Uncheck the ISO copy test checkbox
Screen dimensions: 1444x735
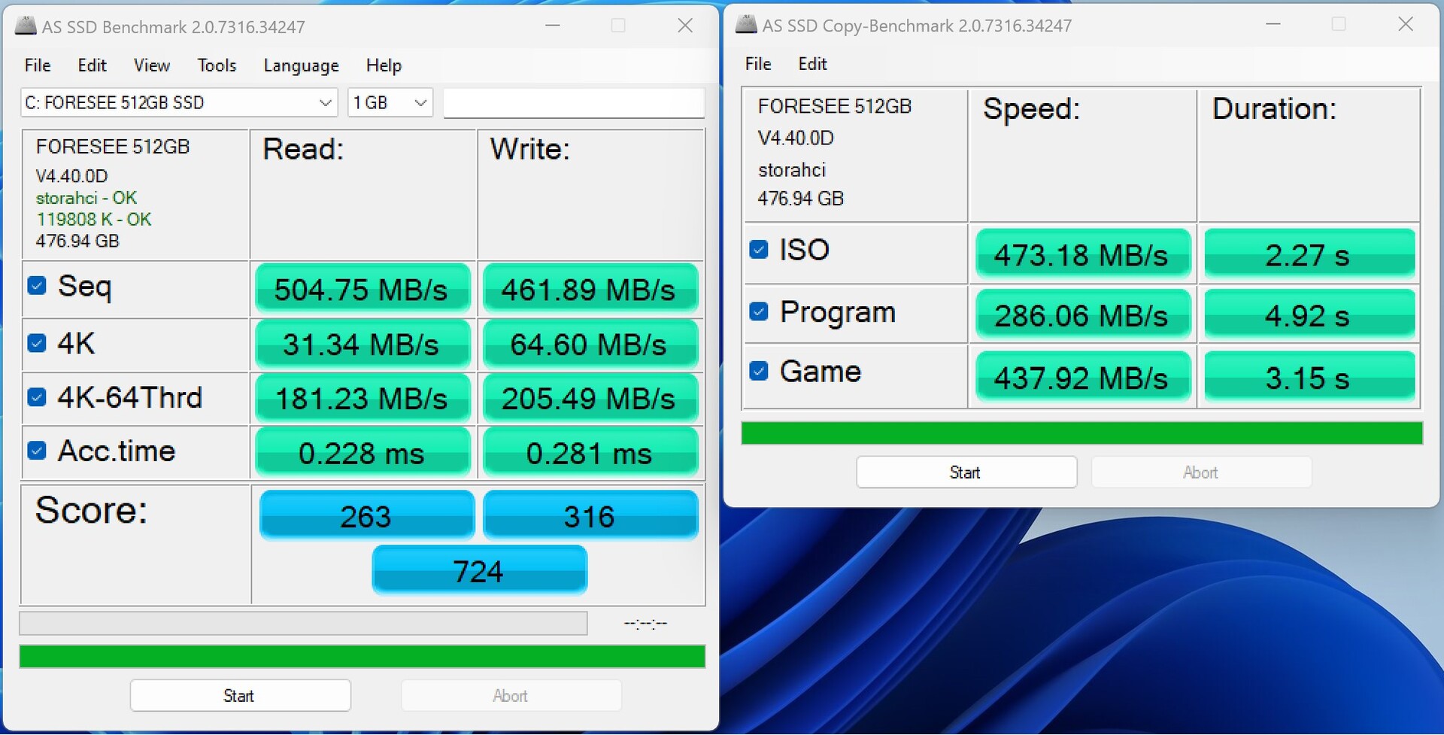[x=759, y=249]
